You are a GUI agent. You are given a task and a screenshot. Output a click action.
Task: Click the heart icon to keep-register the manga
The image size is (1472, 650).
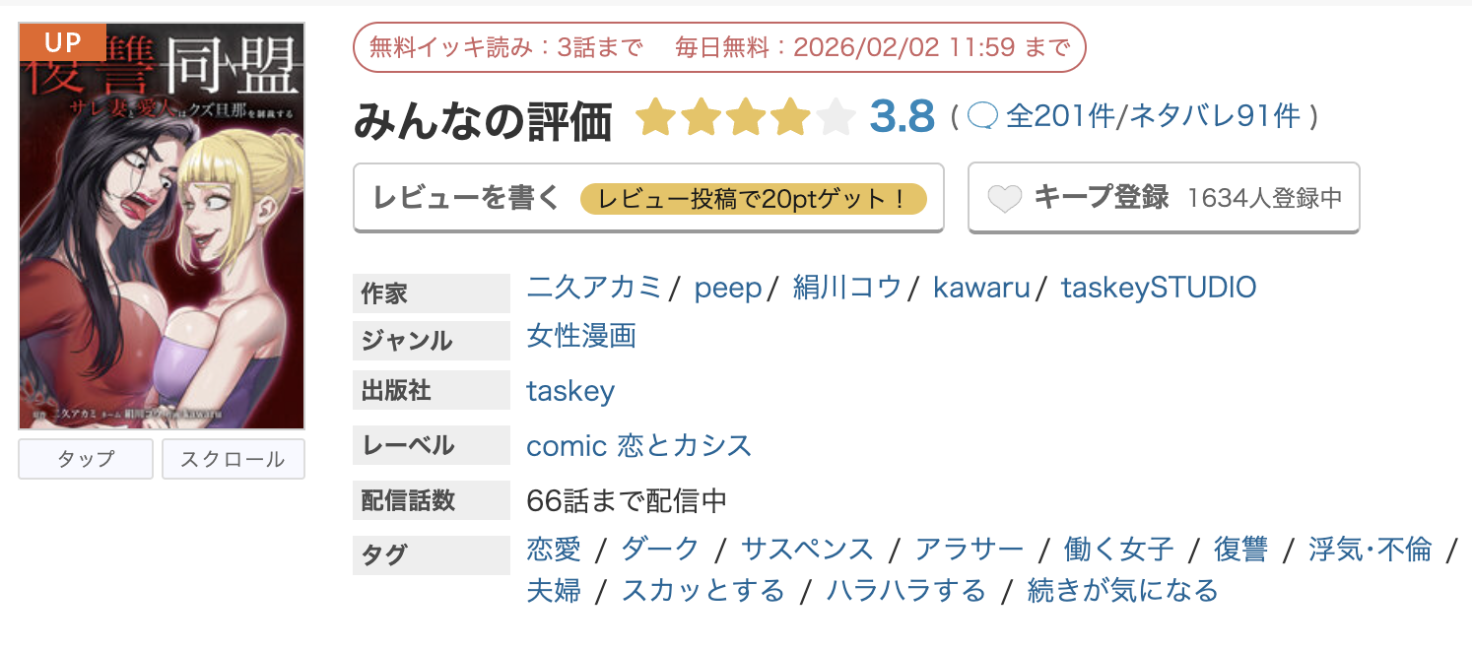[1006, 198]
